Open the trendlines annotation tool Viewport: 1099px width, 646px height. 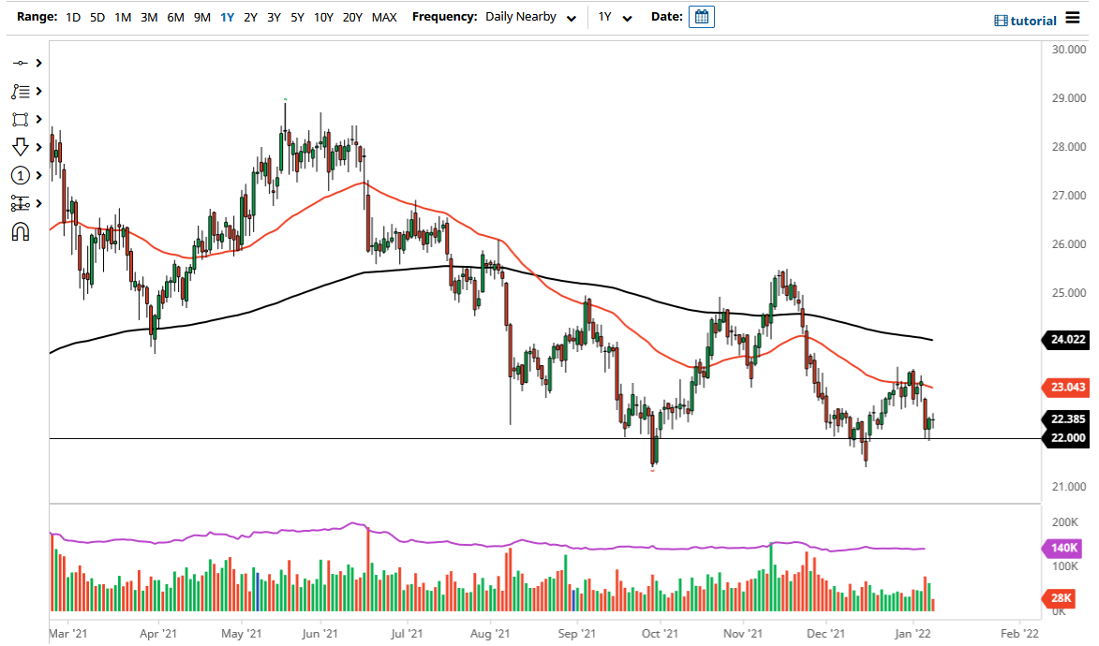[x=19, y=91]
